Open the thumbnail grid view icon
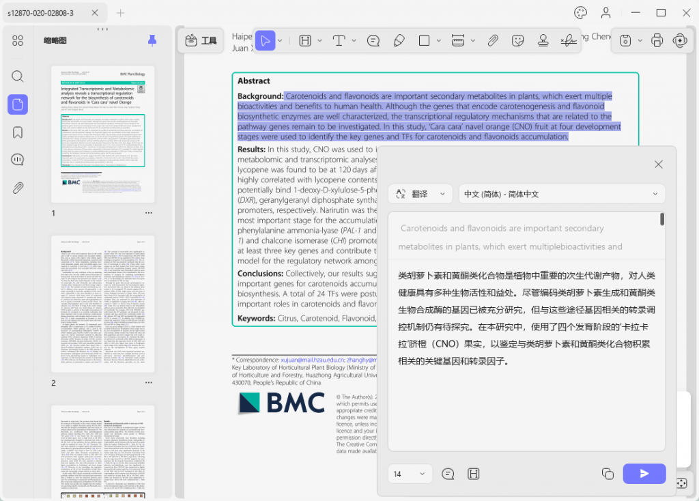The image size is (699, 501). pyautogui.click(x=17, y=40)
